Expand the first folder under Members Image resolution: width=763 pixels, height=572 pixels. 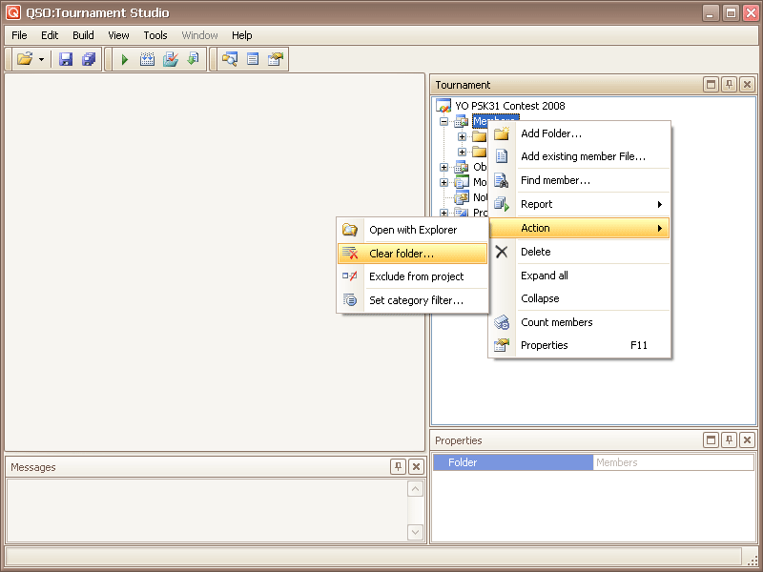(462, 137)
